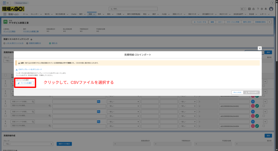Open the app launcher grid icon

5,14
